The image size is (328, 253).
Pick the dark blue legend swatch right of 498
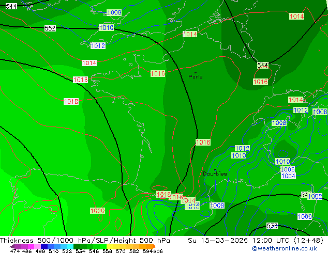tap(44, 246)
